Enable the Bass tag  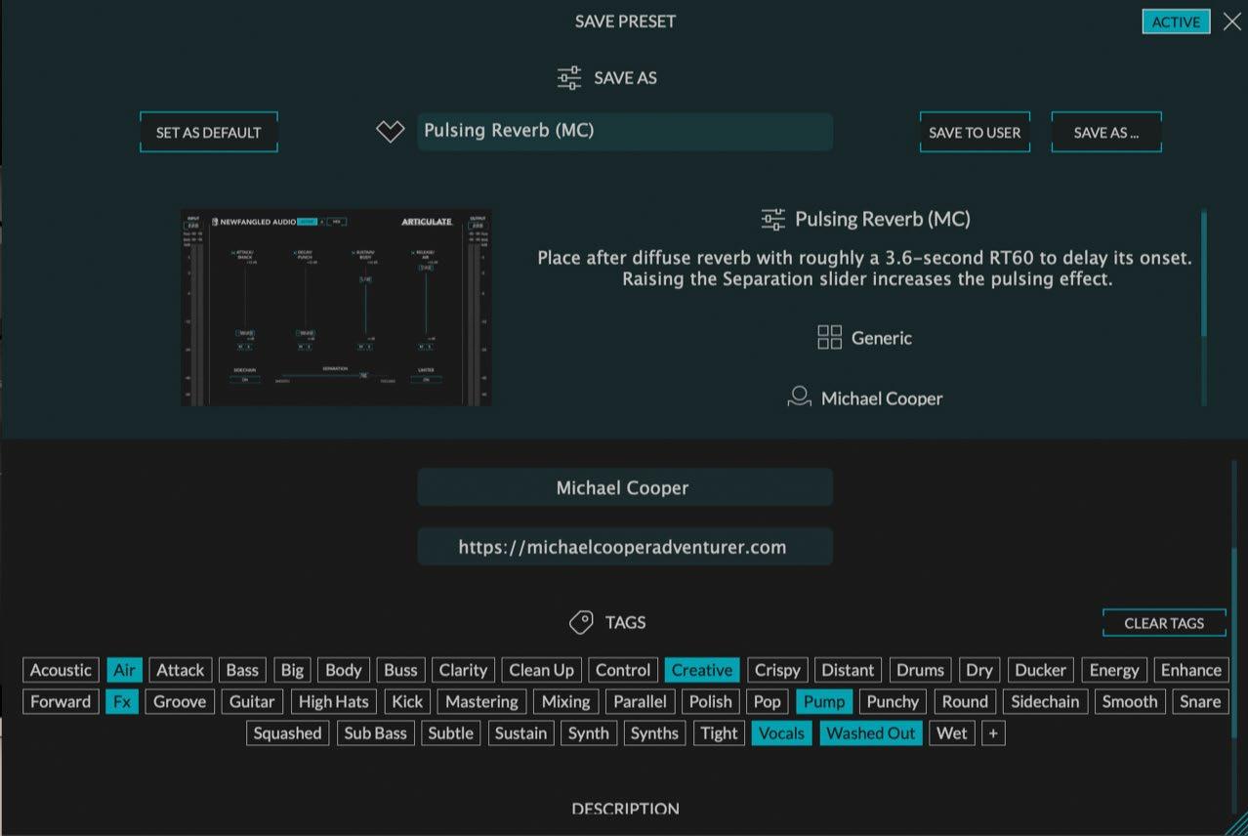(242, 670)
